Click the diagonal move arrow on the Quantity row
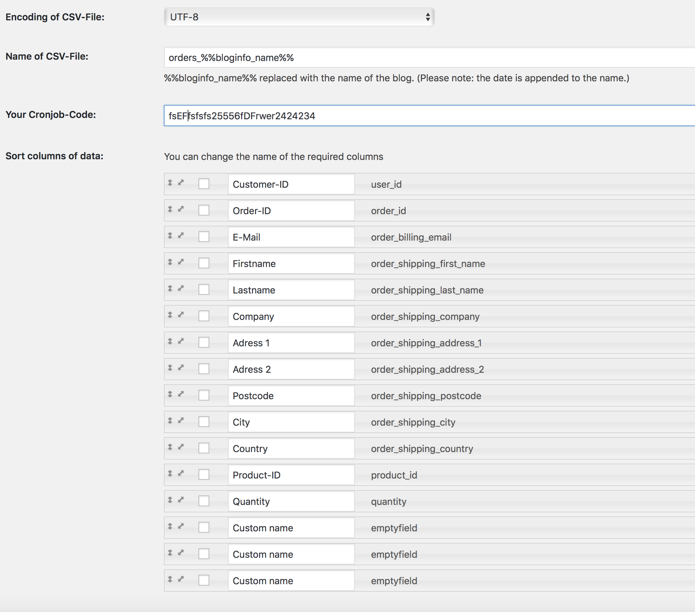This screenshot has height=612, width=695. [x=181, y=499]
